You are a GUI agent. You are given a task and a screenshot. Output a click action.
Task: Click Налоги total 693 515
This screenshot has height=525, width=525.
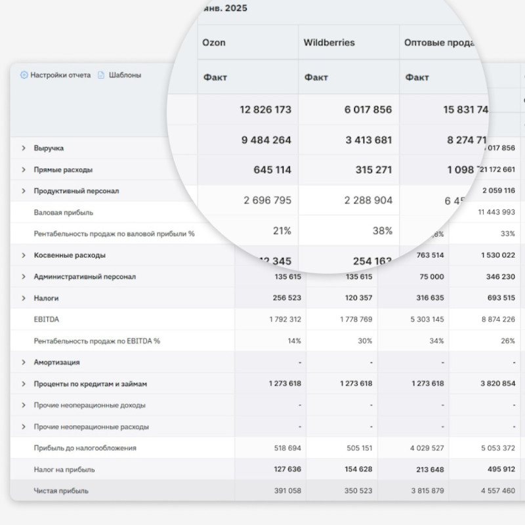pyautogui.click(x=501, y=298)
